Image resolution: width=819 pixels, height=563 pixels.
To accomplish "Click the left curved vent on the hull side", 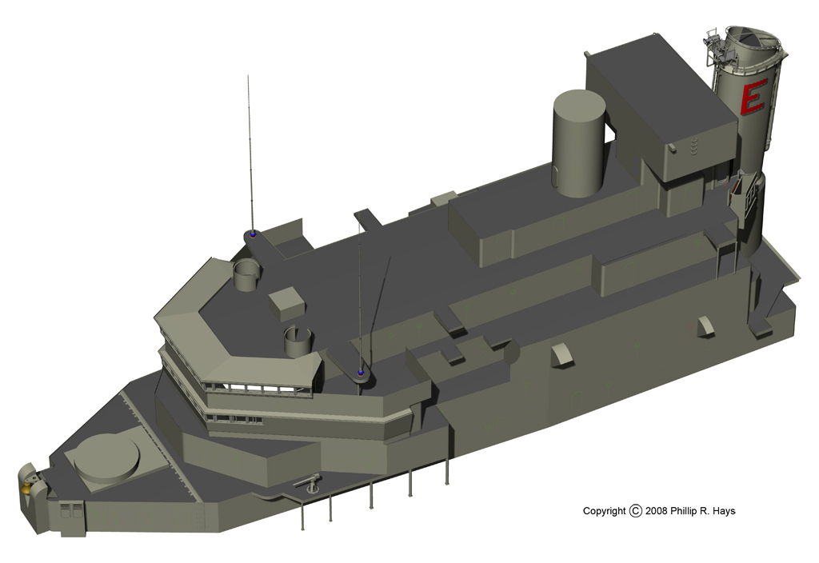I will pos(562,356).
